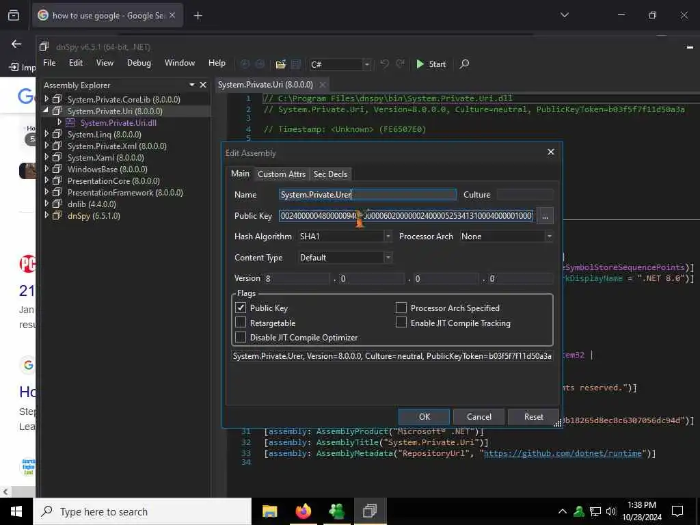Viewport: 700px width, 525px height.
Task: Click the PresentationCore assembly icon
Action: [57, 180]
